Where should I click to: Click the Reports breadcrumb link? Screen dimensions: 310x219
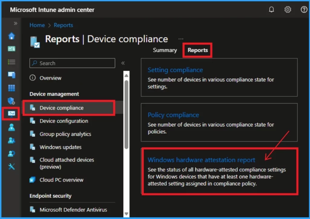(63, 25)
